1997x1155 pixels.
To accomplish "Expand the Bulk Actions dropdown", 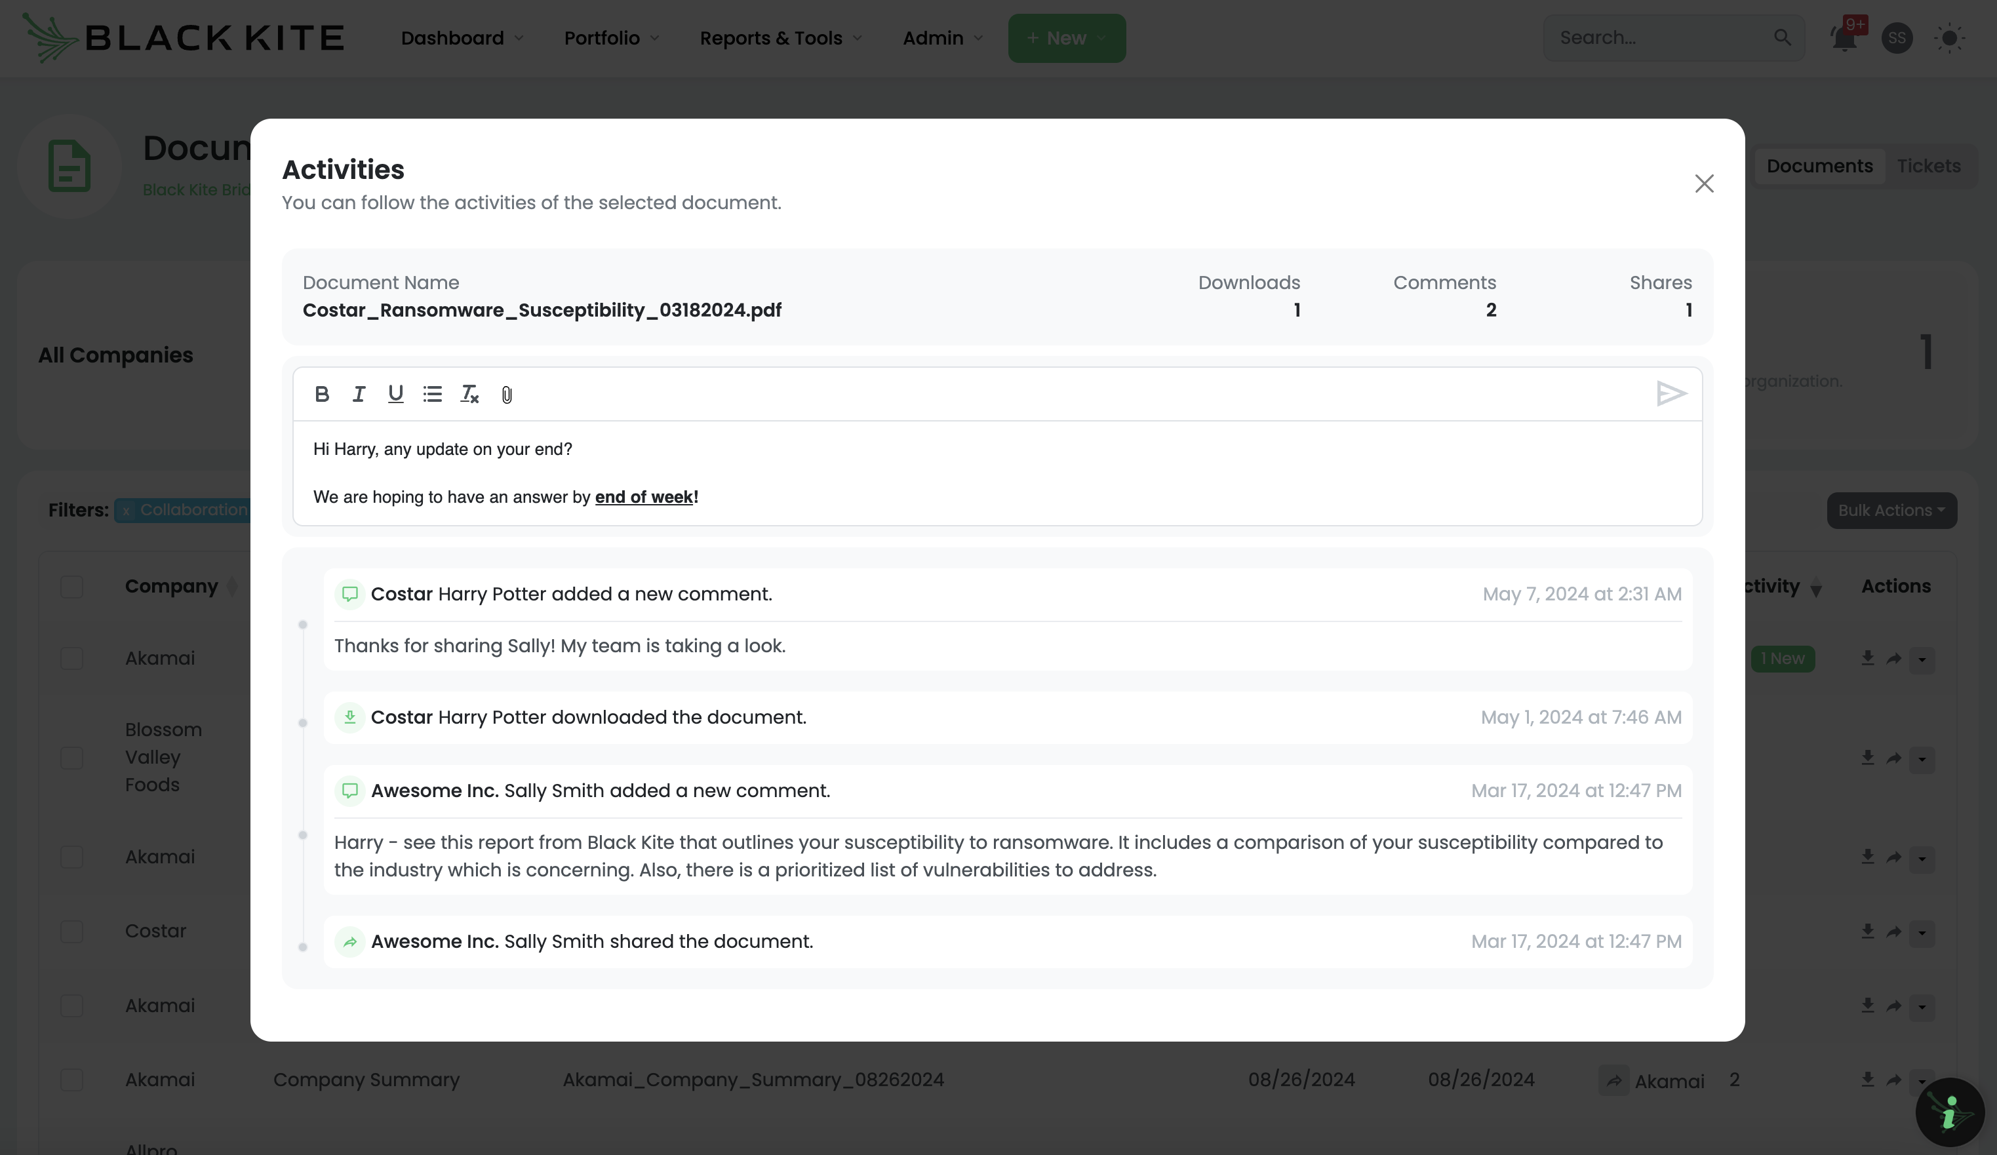I will pyautogui.click(x=1891, y=510).
